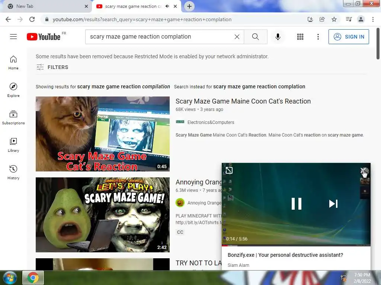The width and height of the screenshot is (381, 285).
Task: Search instead for 'scary maze game reaction complation'
Action: pos(259,86)
